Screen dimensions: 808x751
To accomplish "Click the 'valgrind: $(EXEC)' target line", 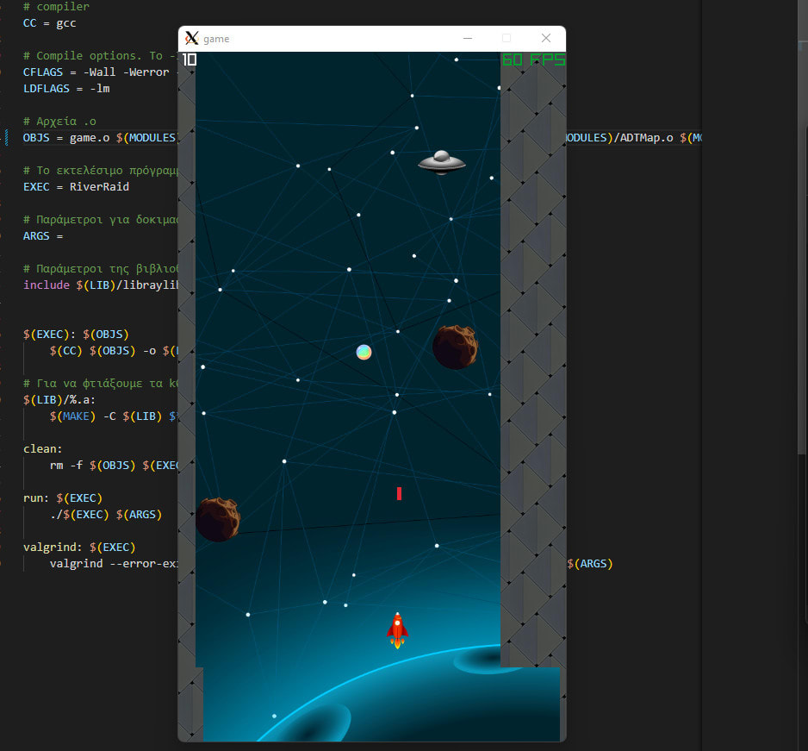I will (x=79, y=548).
